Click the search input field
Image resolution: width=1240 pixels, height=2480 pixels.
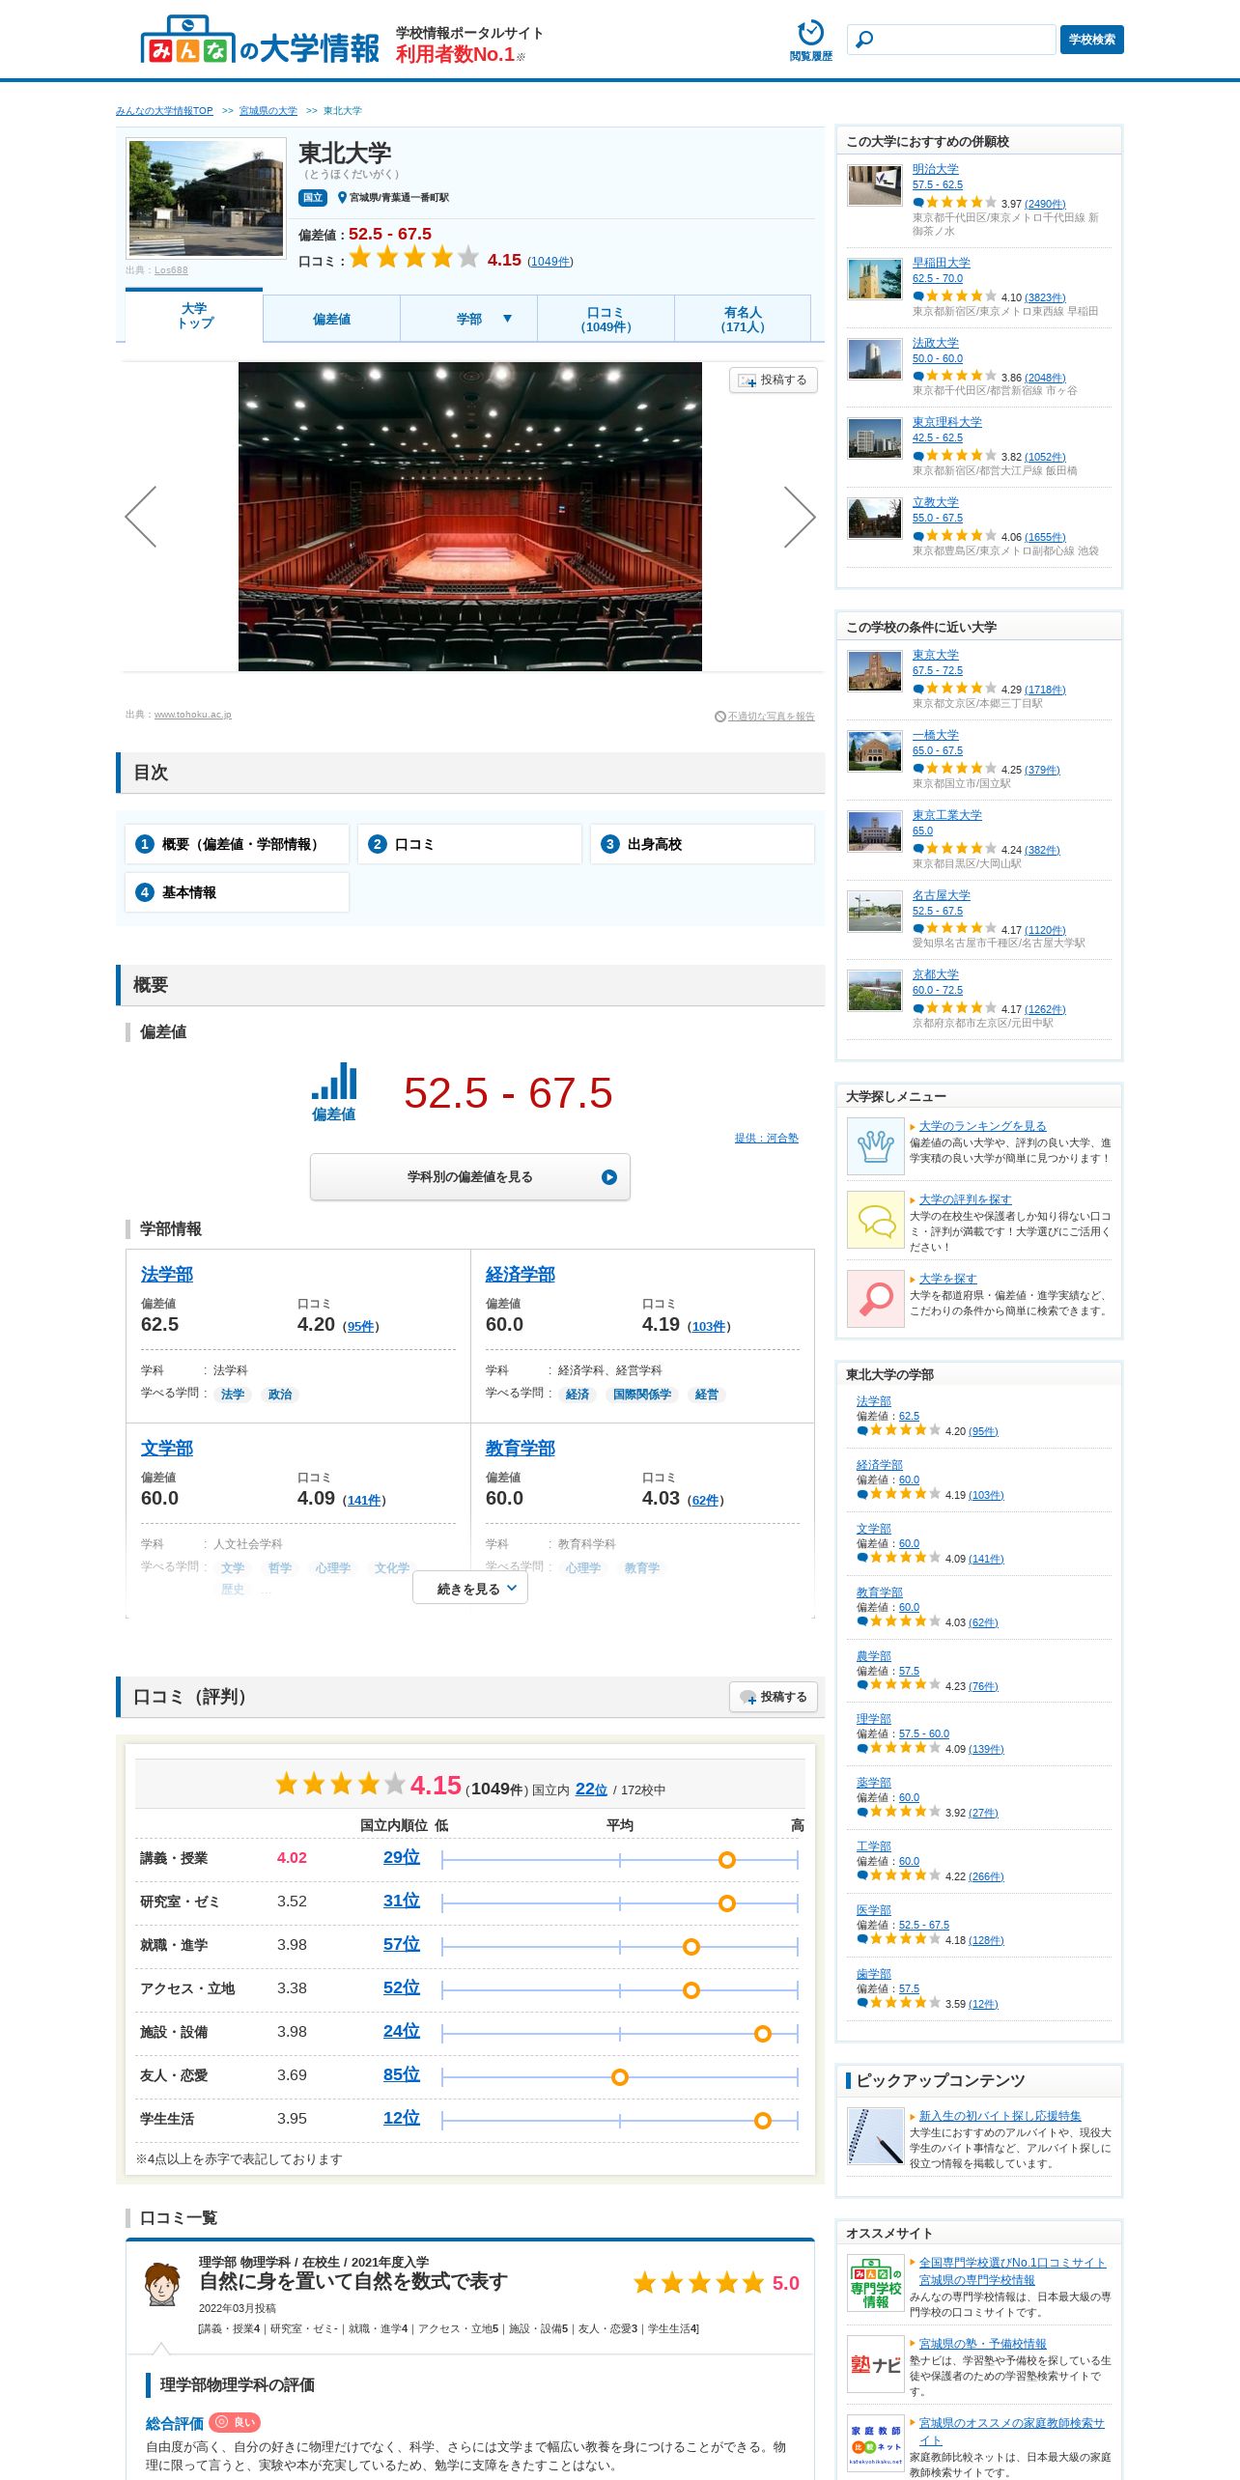coord(951,40)
